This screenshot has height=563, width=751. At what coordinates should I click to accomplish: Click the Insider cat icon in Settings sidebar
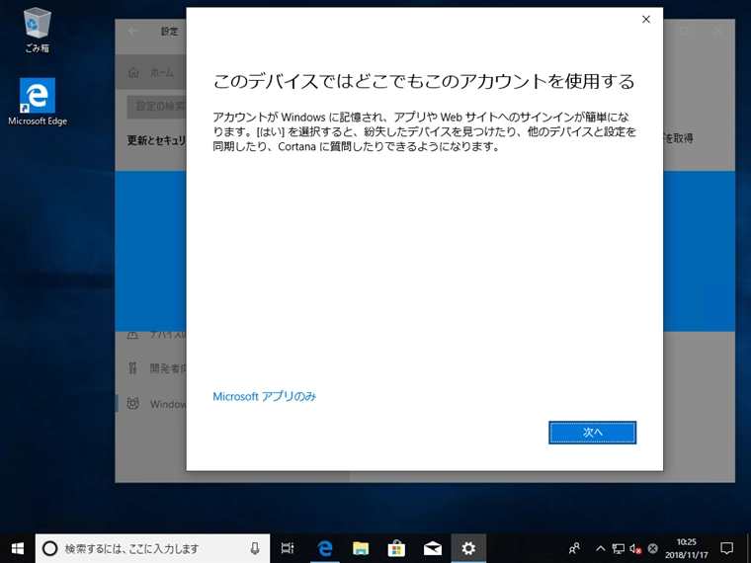[132, 404]
